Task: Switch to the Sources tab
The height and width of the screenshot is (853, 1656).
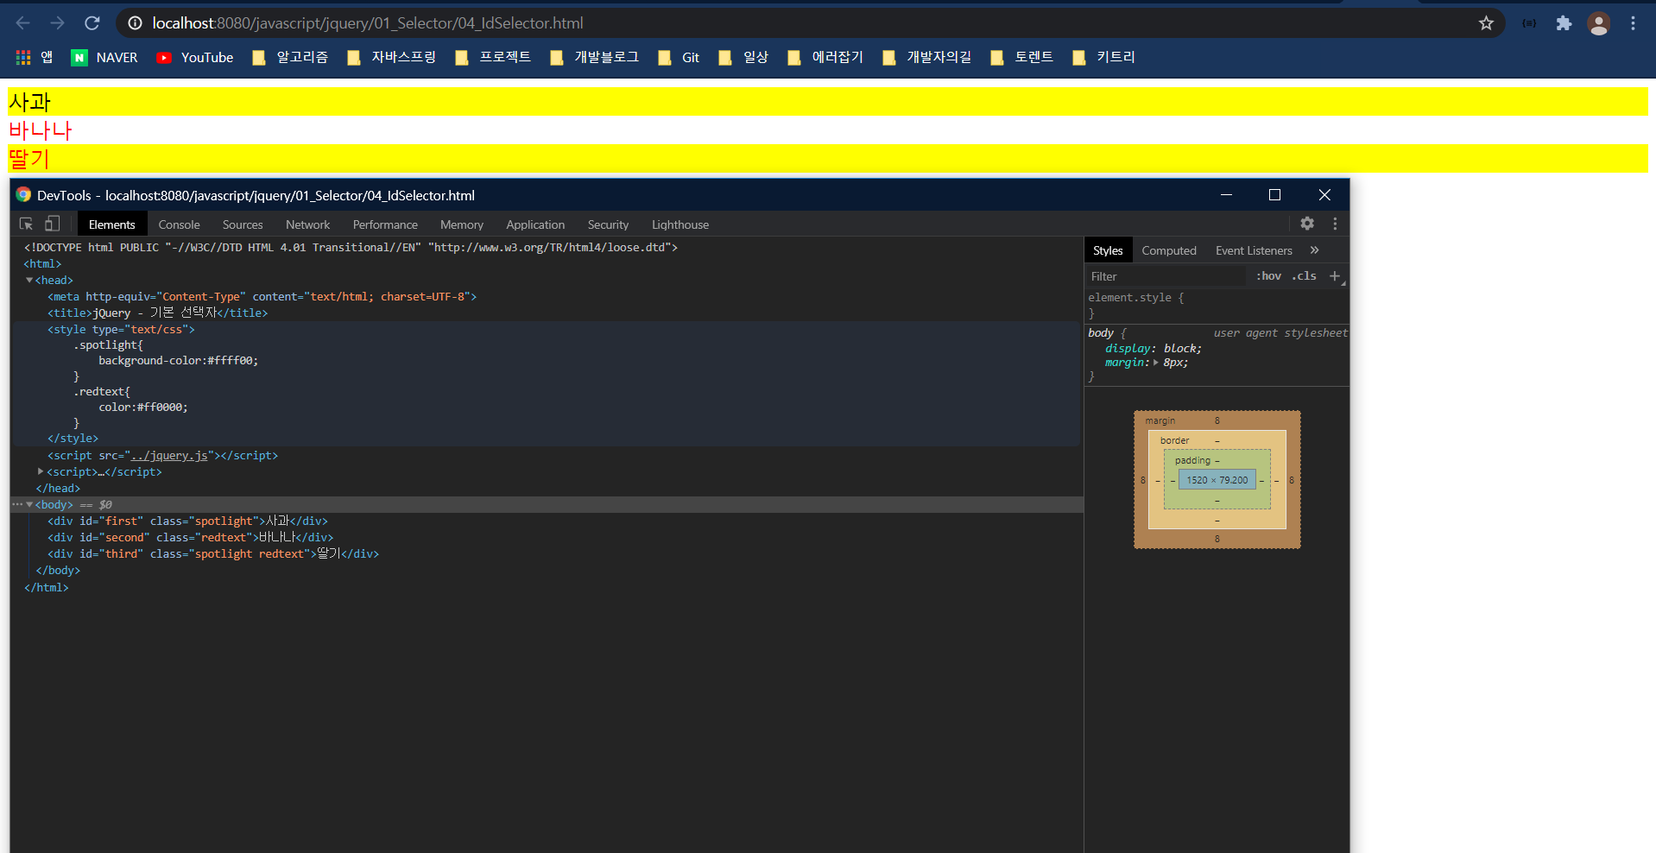Action: click(x=243, y=224)
